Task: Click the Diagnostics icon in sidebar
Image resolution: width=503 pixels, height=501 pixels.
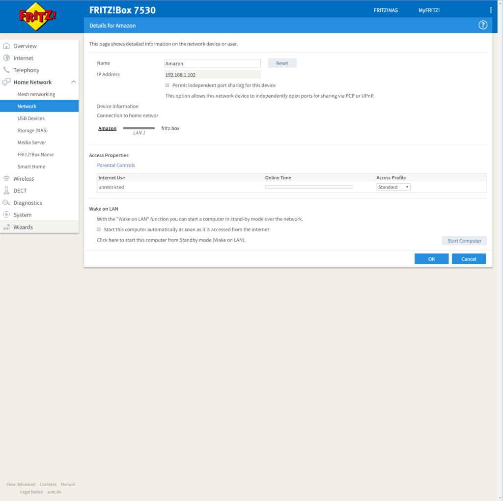Action: point(6,203)
